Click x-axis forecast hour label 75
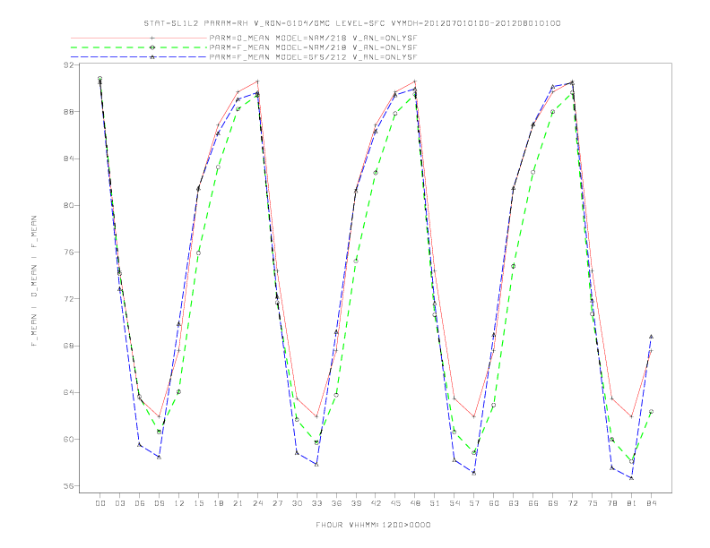 (593, 503)
